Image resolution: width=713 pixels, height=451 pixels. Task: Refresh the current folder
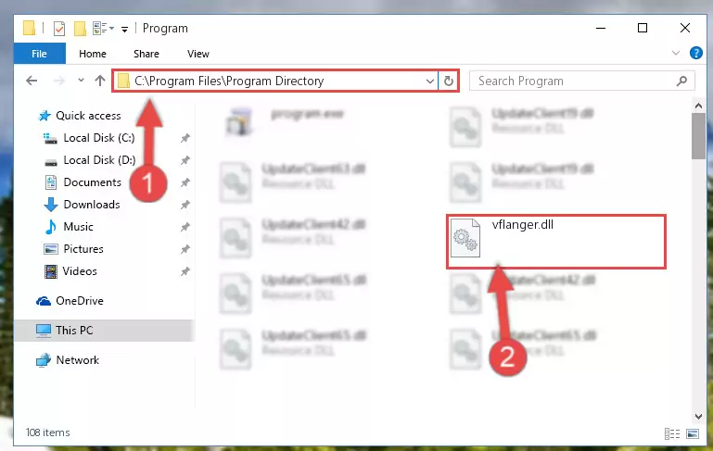click(x=449, y=81)
